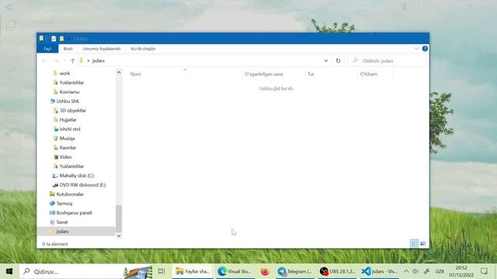Click the Qidirish: jsdars search field
The image size is (497, 279).
click(x=387, y=60)
